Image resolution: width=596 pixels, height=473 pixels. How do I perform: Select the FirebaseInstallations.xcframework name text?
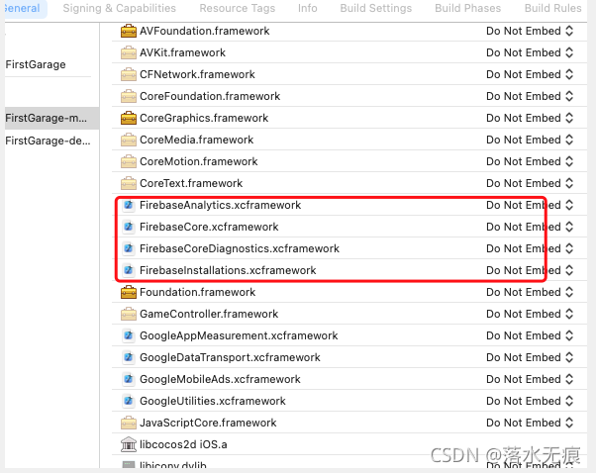[228, 270]
